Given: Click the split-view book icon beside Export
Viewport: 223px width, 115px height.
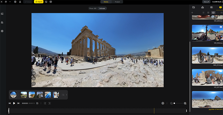Looking at the screenshot, I should tap(51, 2).
